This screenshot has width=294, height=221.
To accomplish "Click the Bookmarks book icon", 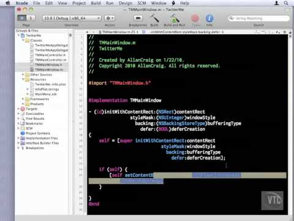I will pos(23,123).
